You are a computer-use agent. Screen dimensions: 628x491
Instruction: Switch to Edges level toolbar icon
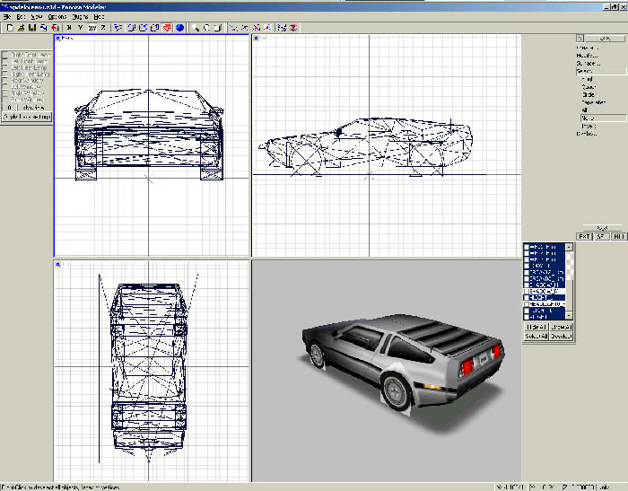[131, 28]
